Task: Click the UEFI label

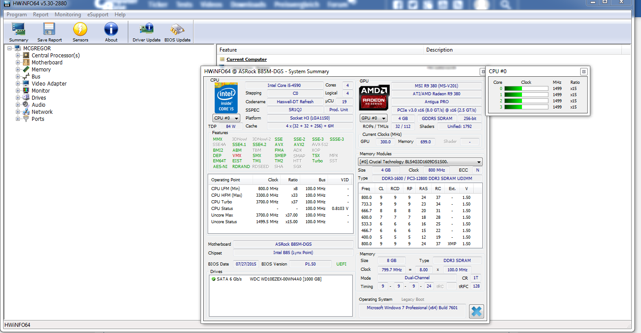Action: coord(341,264)
